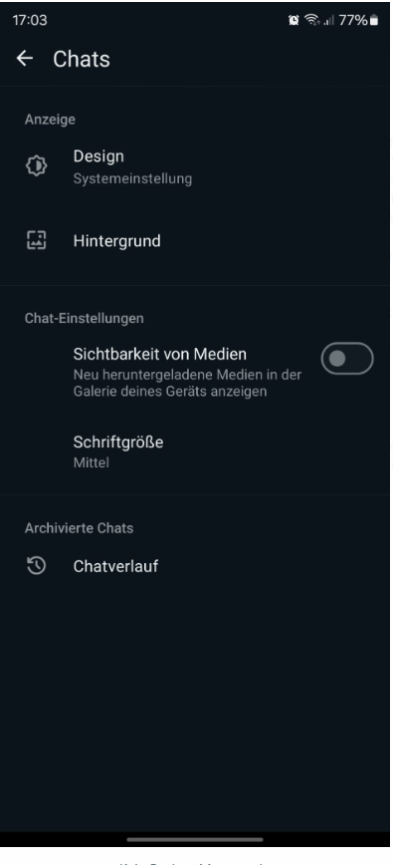The image size is (393, 865).
Task: Toggle the Sichtbarkeit von Medien switch
Action: point(347,359)
